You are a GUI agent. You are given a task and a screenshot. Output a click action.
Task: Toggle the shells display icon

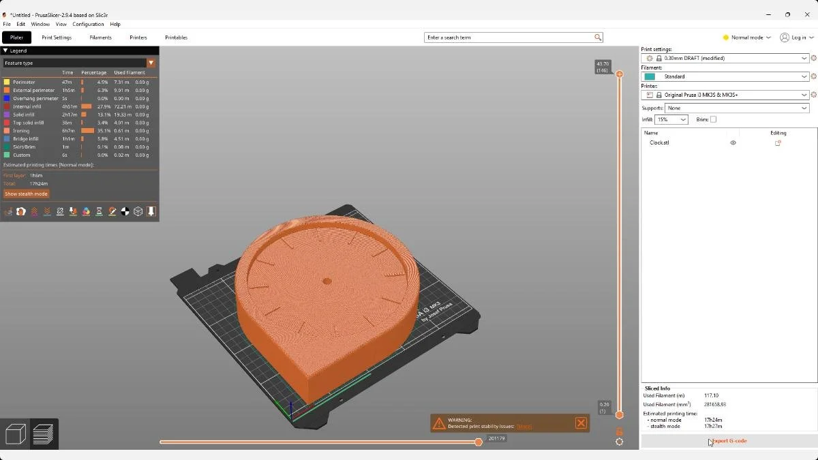[138, 211]
